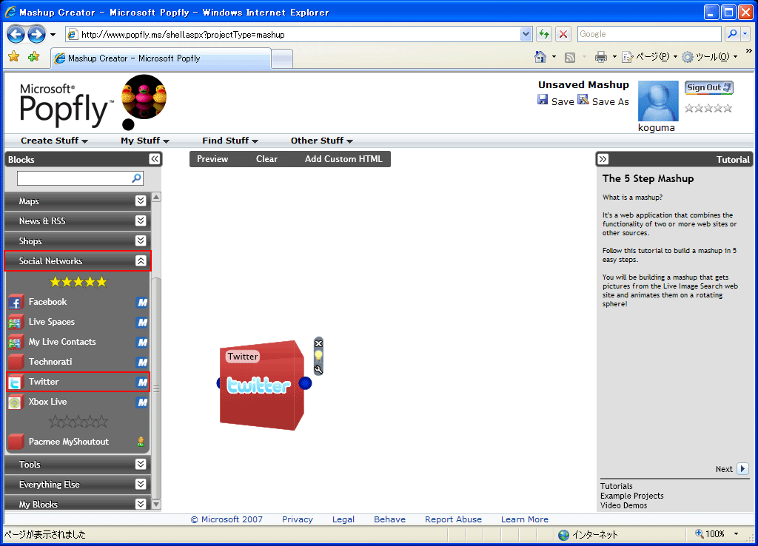Click the Xbox Live block icon

[x=16, y=402]
